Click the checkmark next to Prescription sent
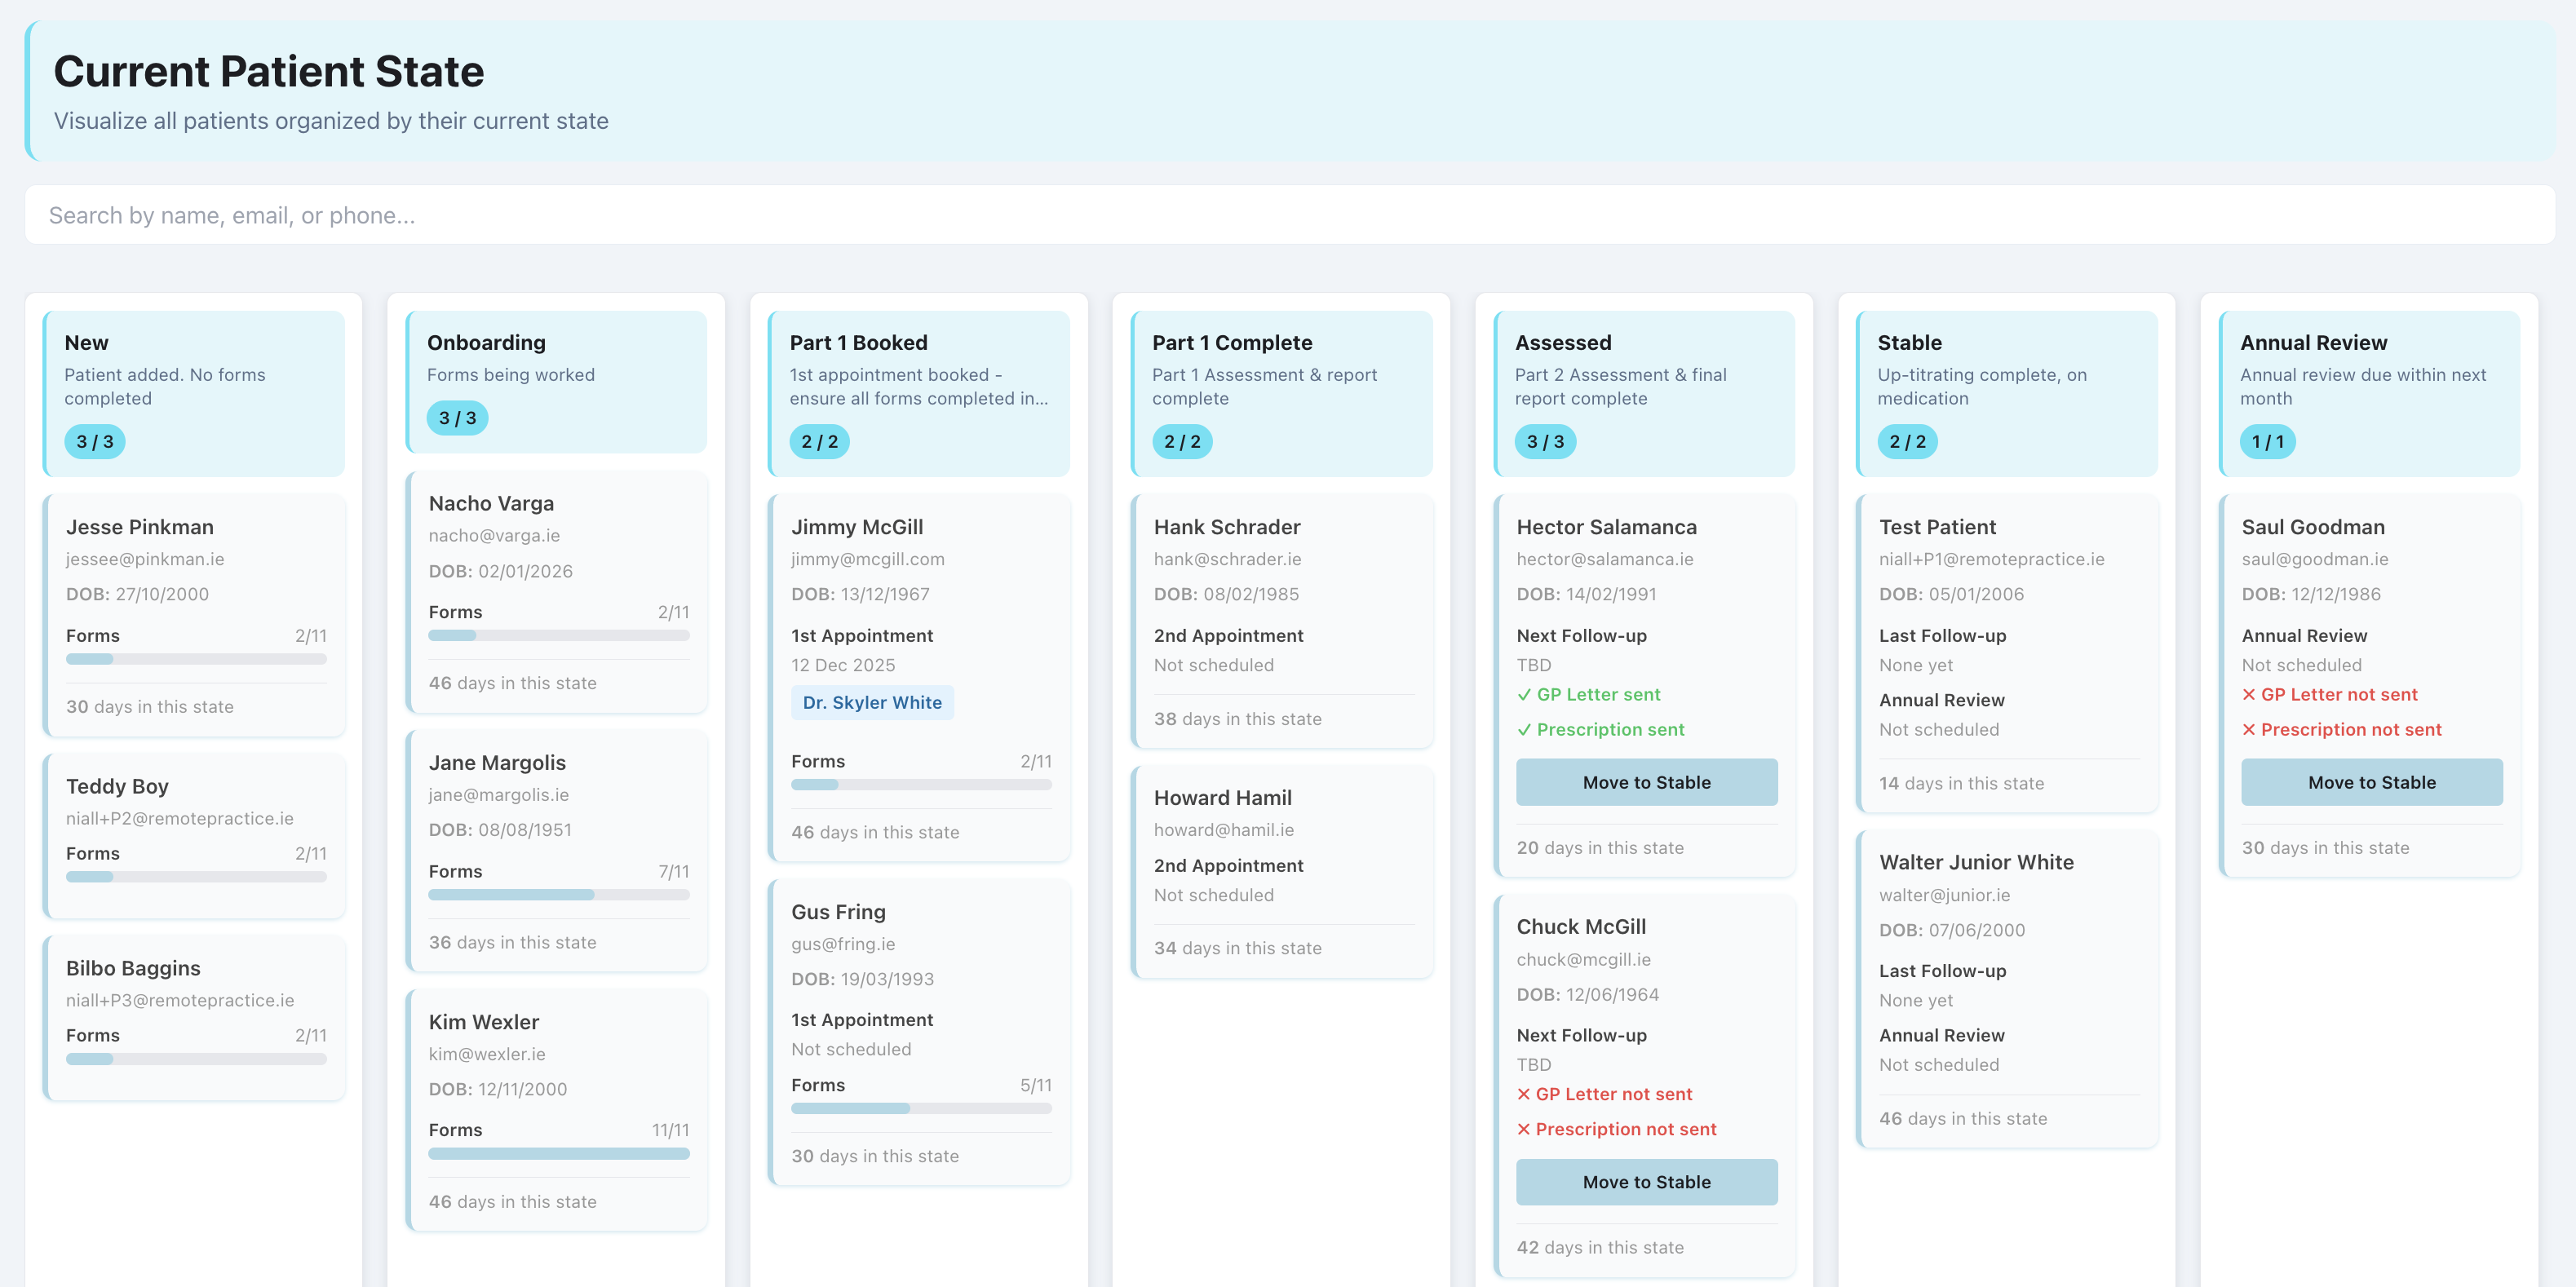The width and height of the screenshot is (2576, 1287). tap(1525, 729)
